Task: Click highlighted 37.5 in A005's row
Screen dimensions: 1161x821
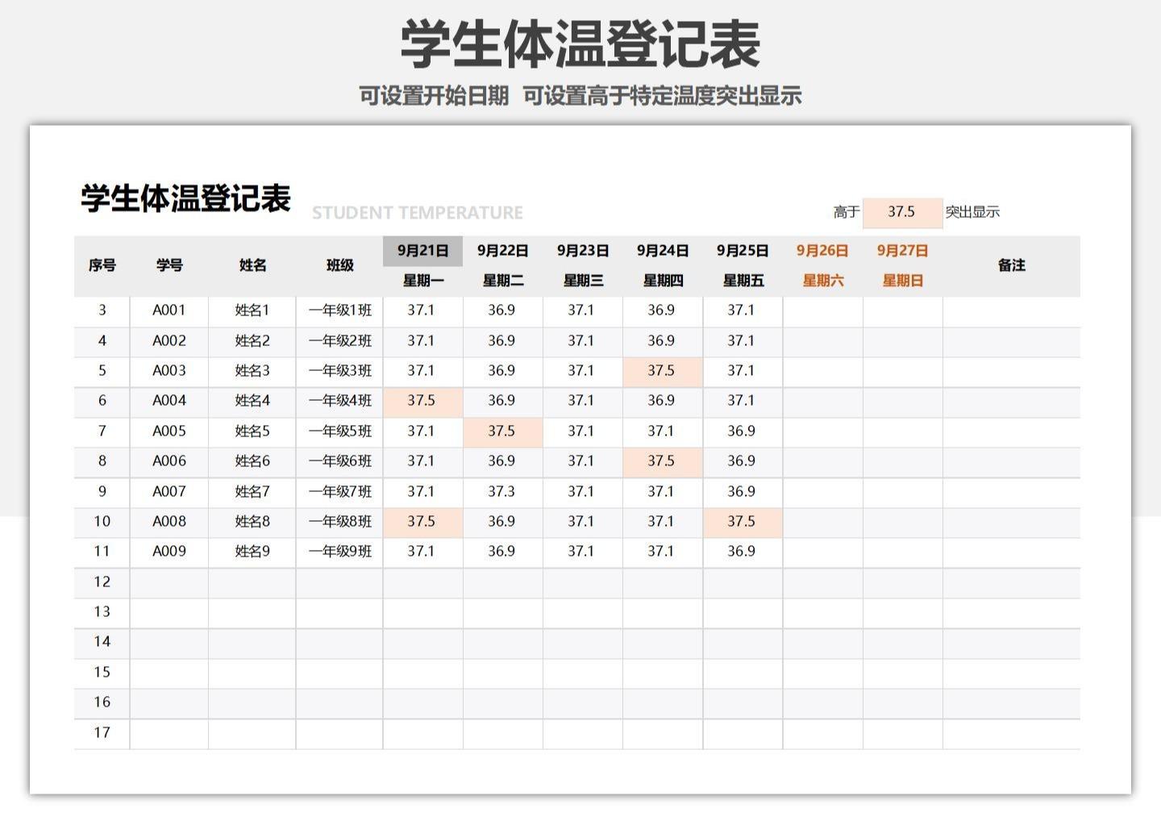Action: click(502, 431)
